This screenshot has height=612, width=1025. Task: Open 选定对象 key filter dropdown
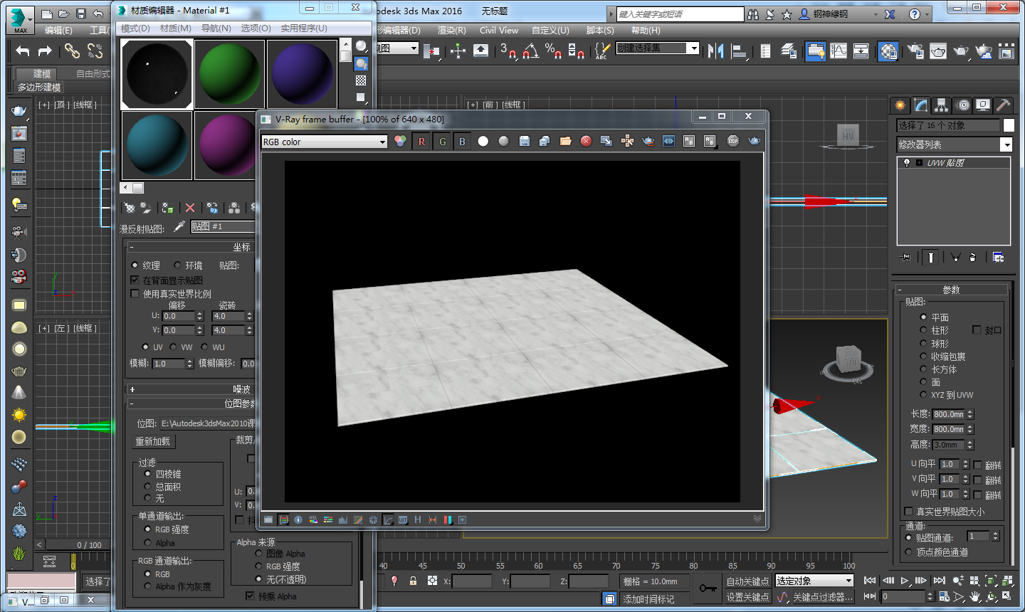[x=814, y=581]
